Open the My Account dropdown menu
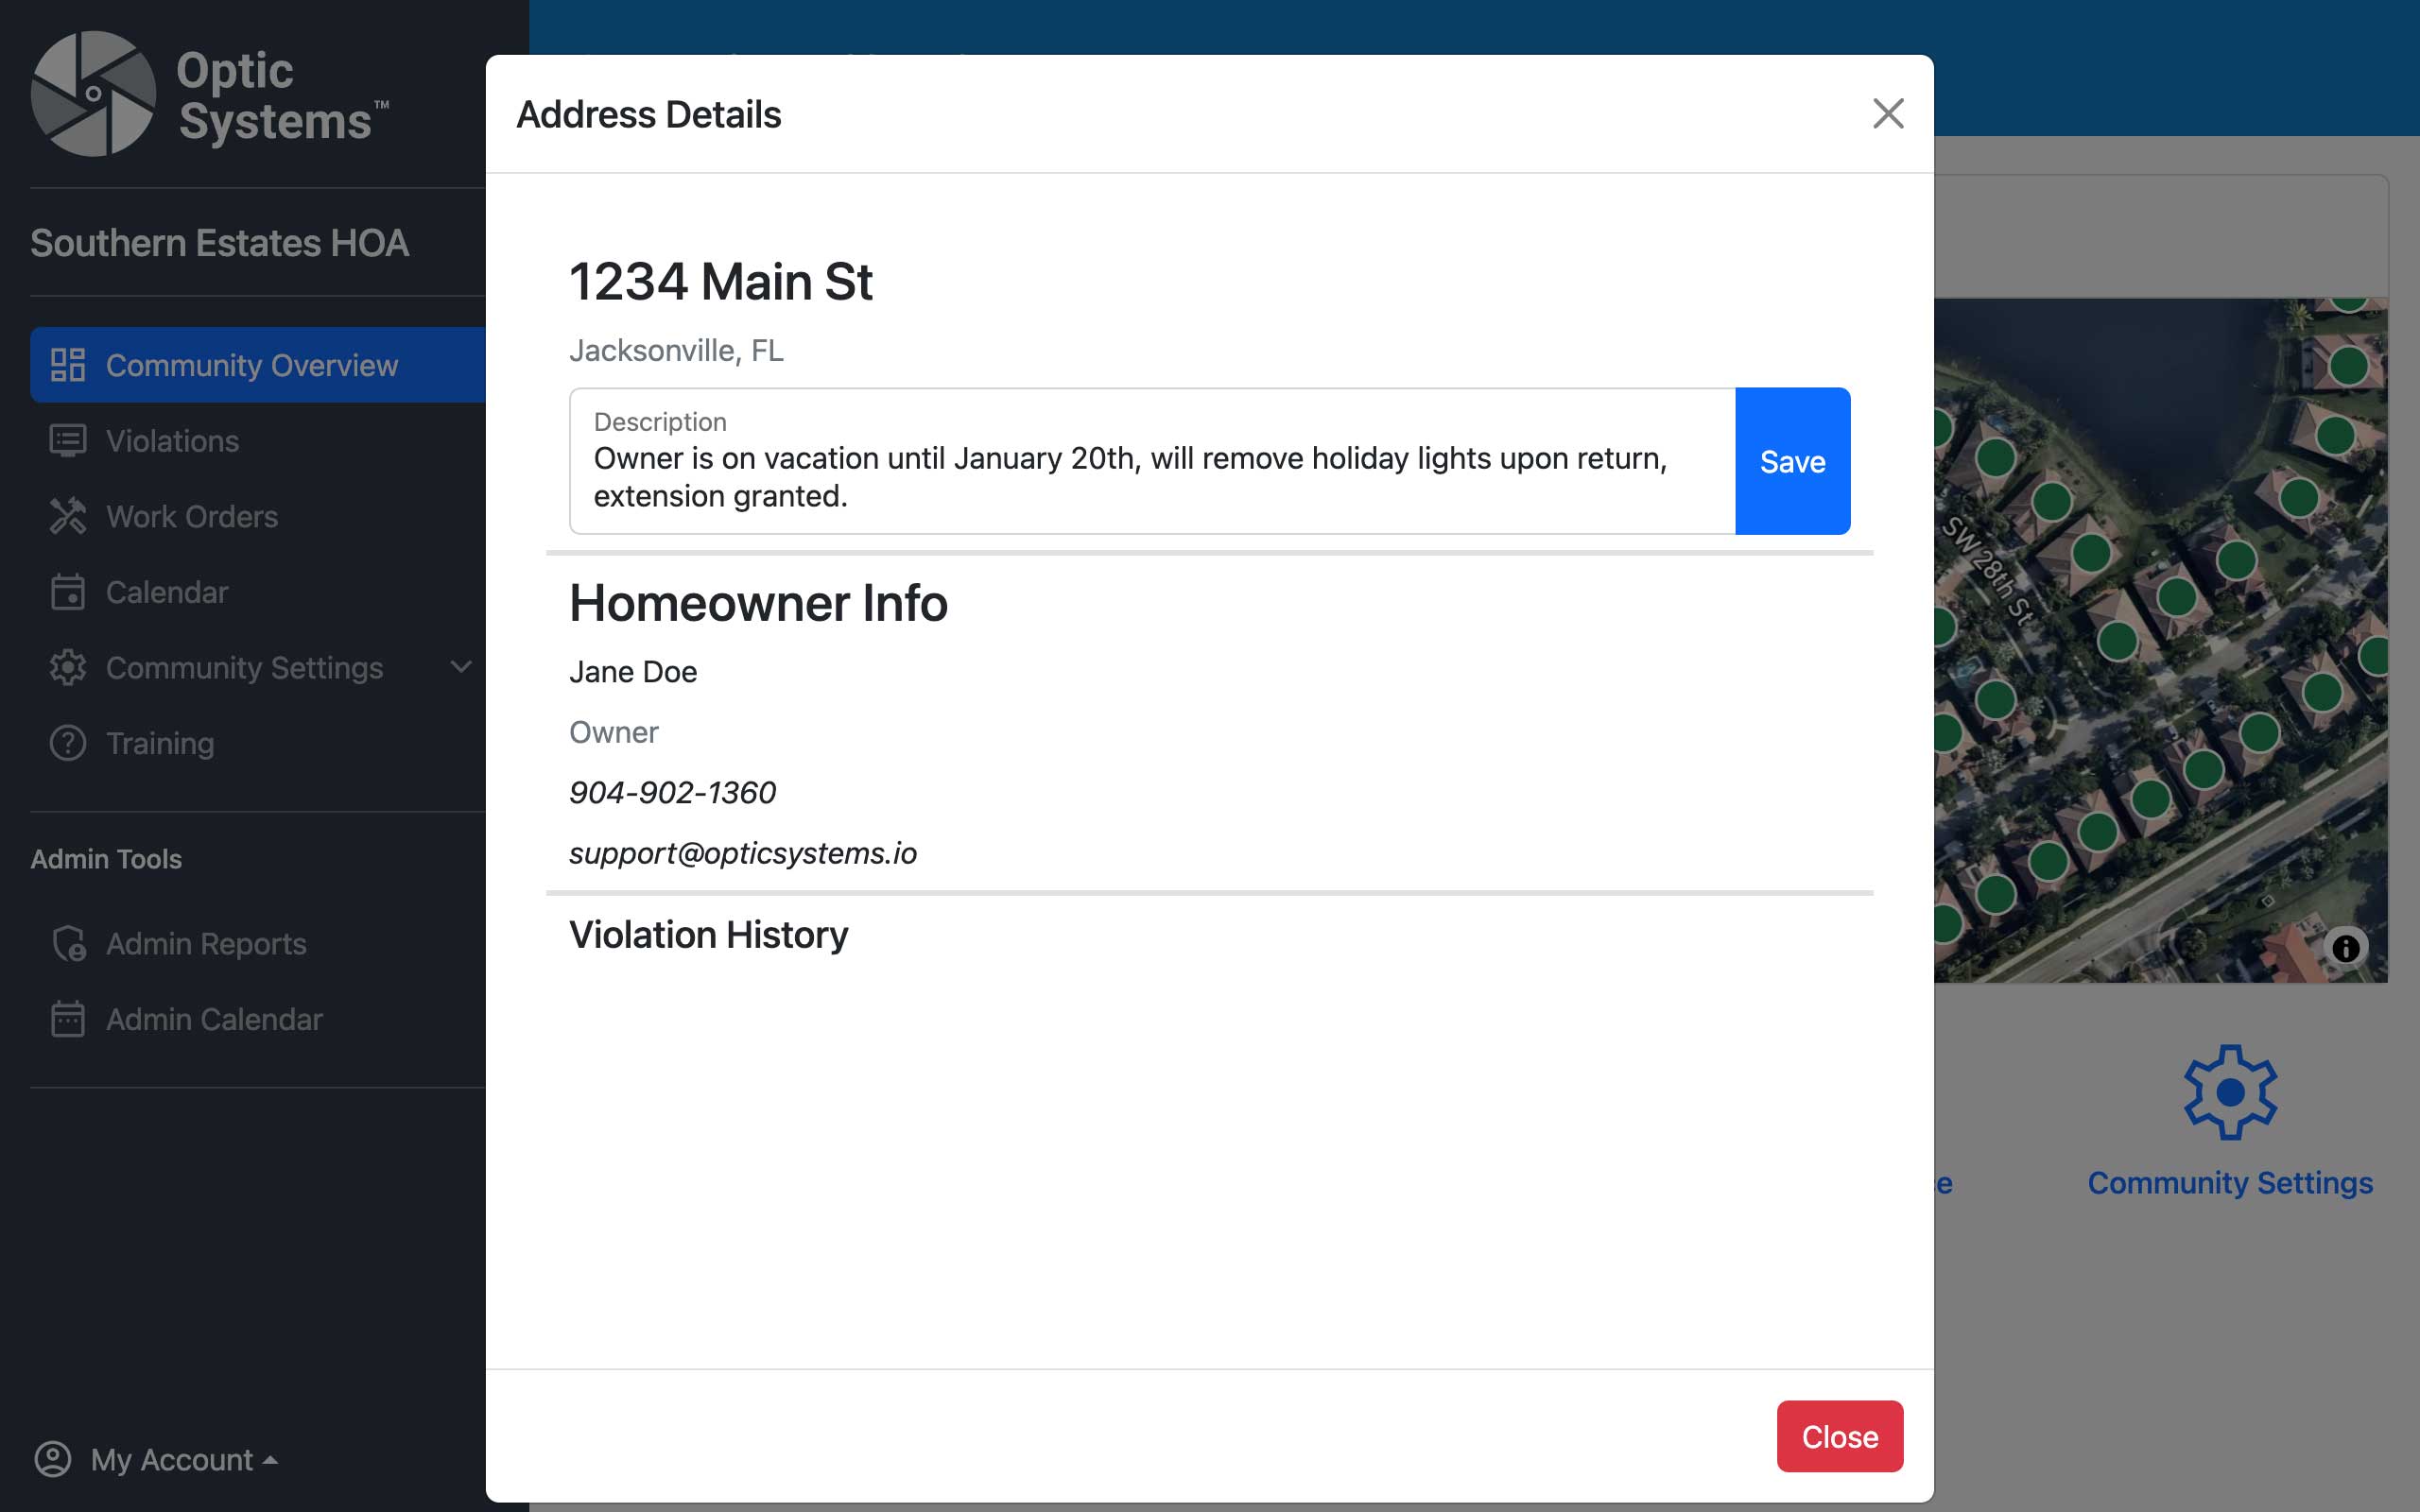The image size is (2420, 1512). [x=157, y=1459]
